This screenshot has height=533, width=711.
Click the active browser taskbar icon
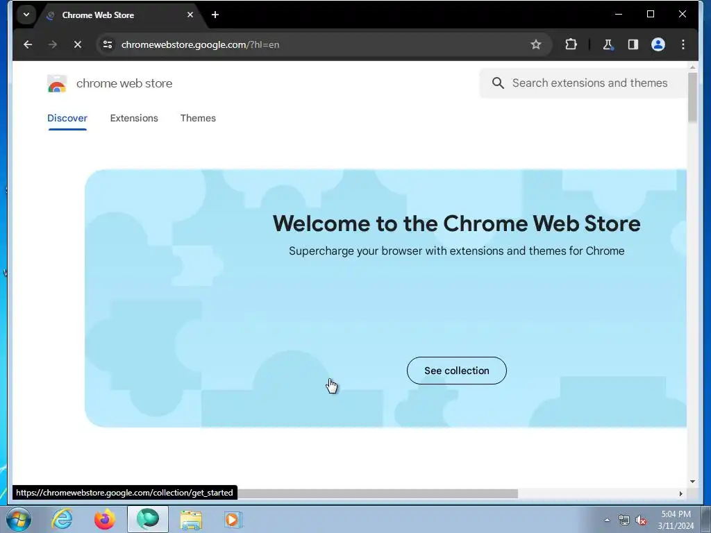(148, 519)
